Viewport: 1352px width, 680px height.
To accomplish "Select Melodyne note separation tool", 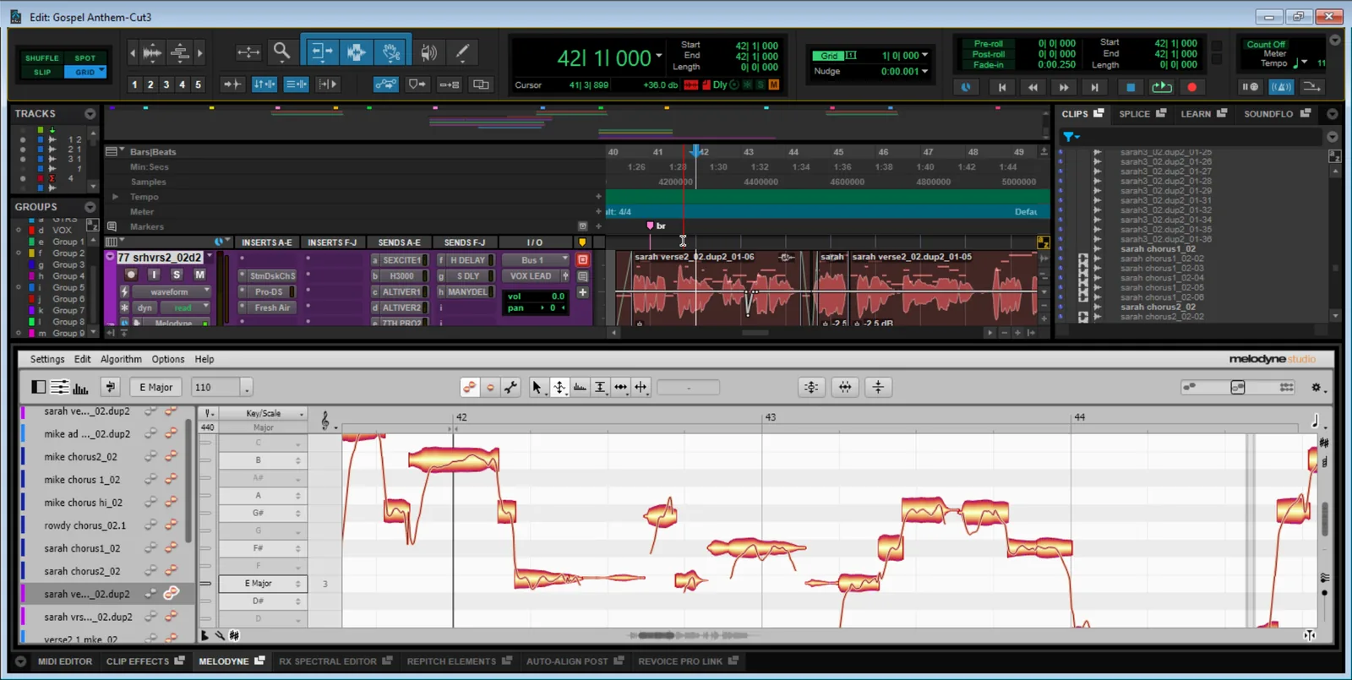I will coord(641,387).
